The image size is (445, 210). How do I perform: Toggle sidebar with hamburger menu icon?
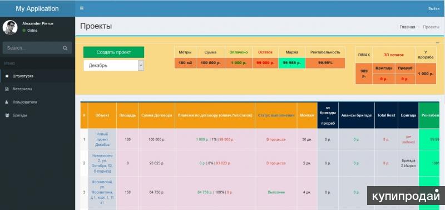point(82,8)
